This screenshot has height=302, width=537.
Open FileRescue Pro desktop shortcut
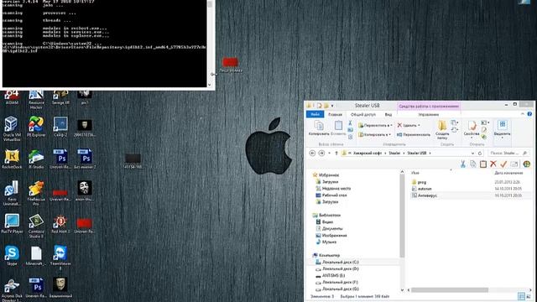[36, 193]
